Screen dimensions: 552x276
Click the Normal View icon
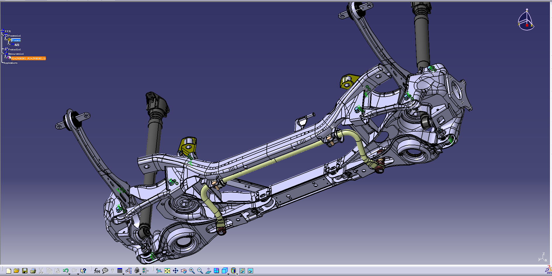(208, 271)
